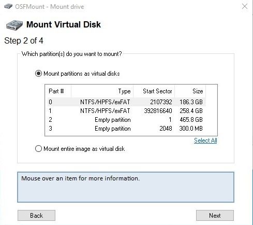
Task: Sort by the Type column header
Action: tap(102, 91)
